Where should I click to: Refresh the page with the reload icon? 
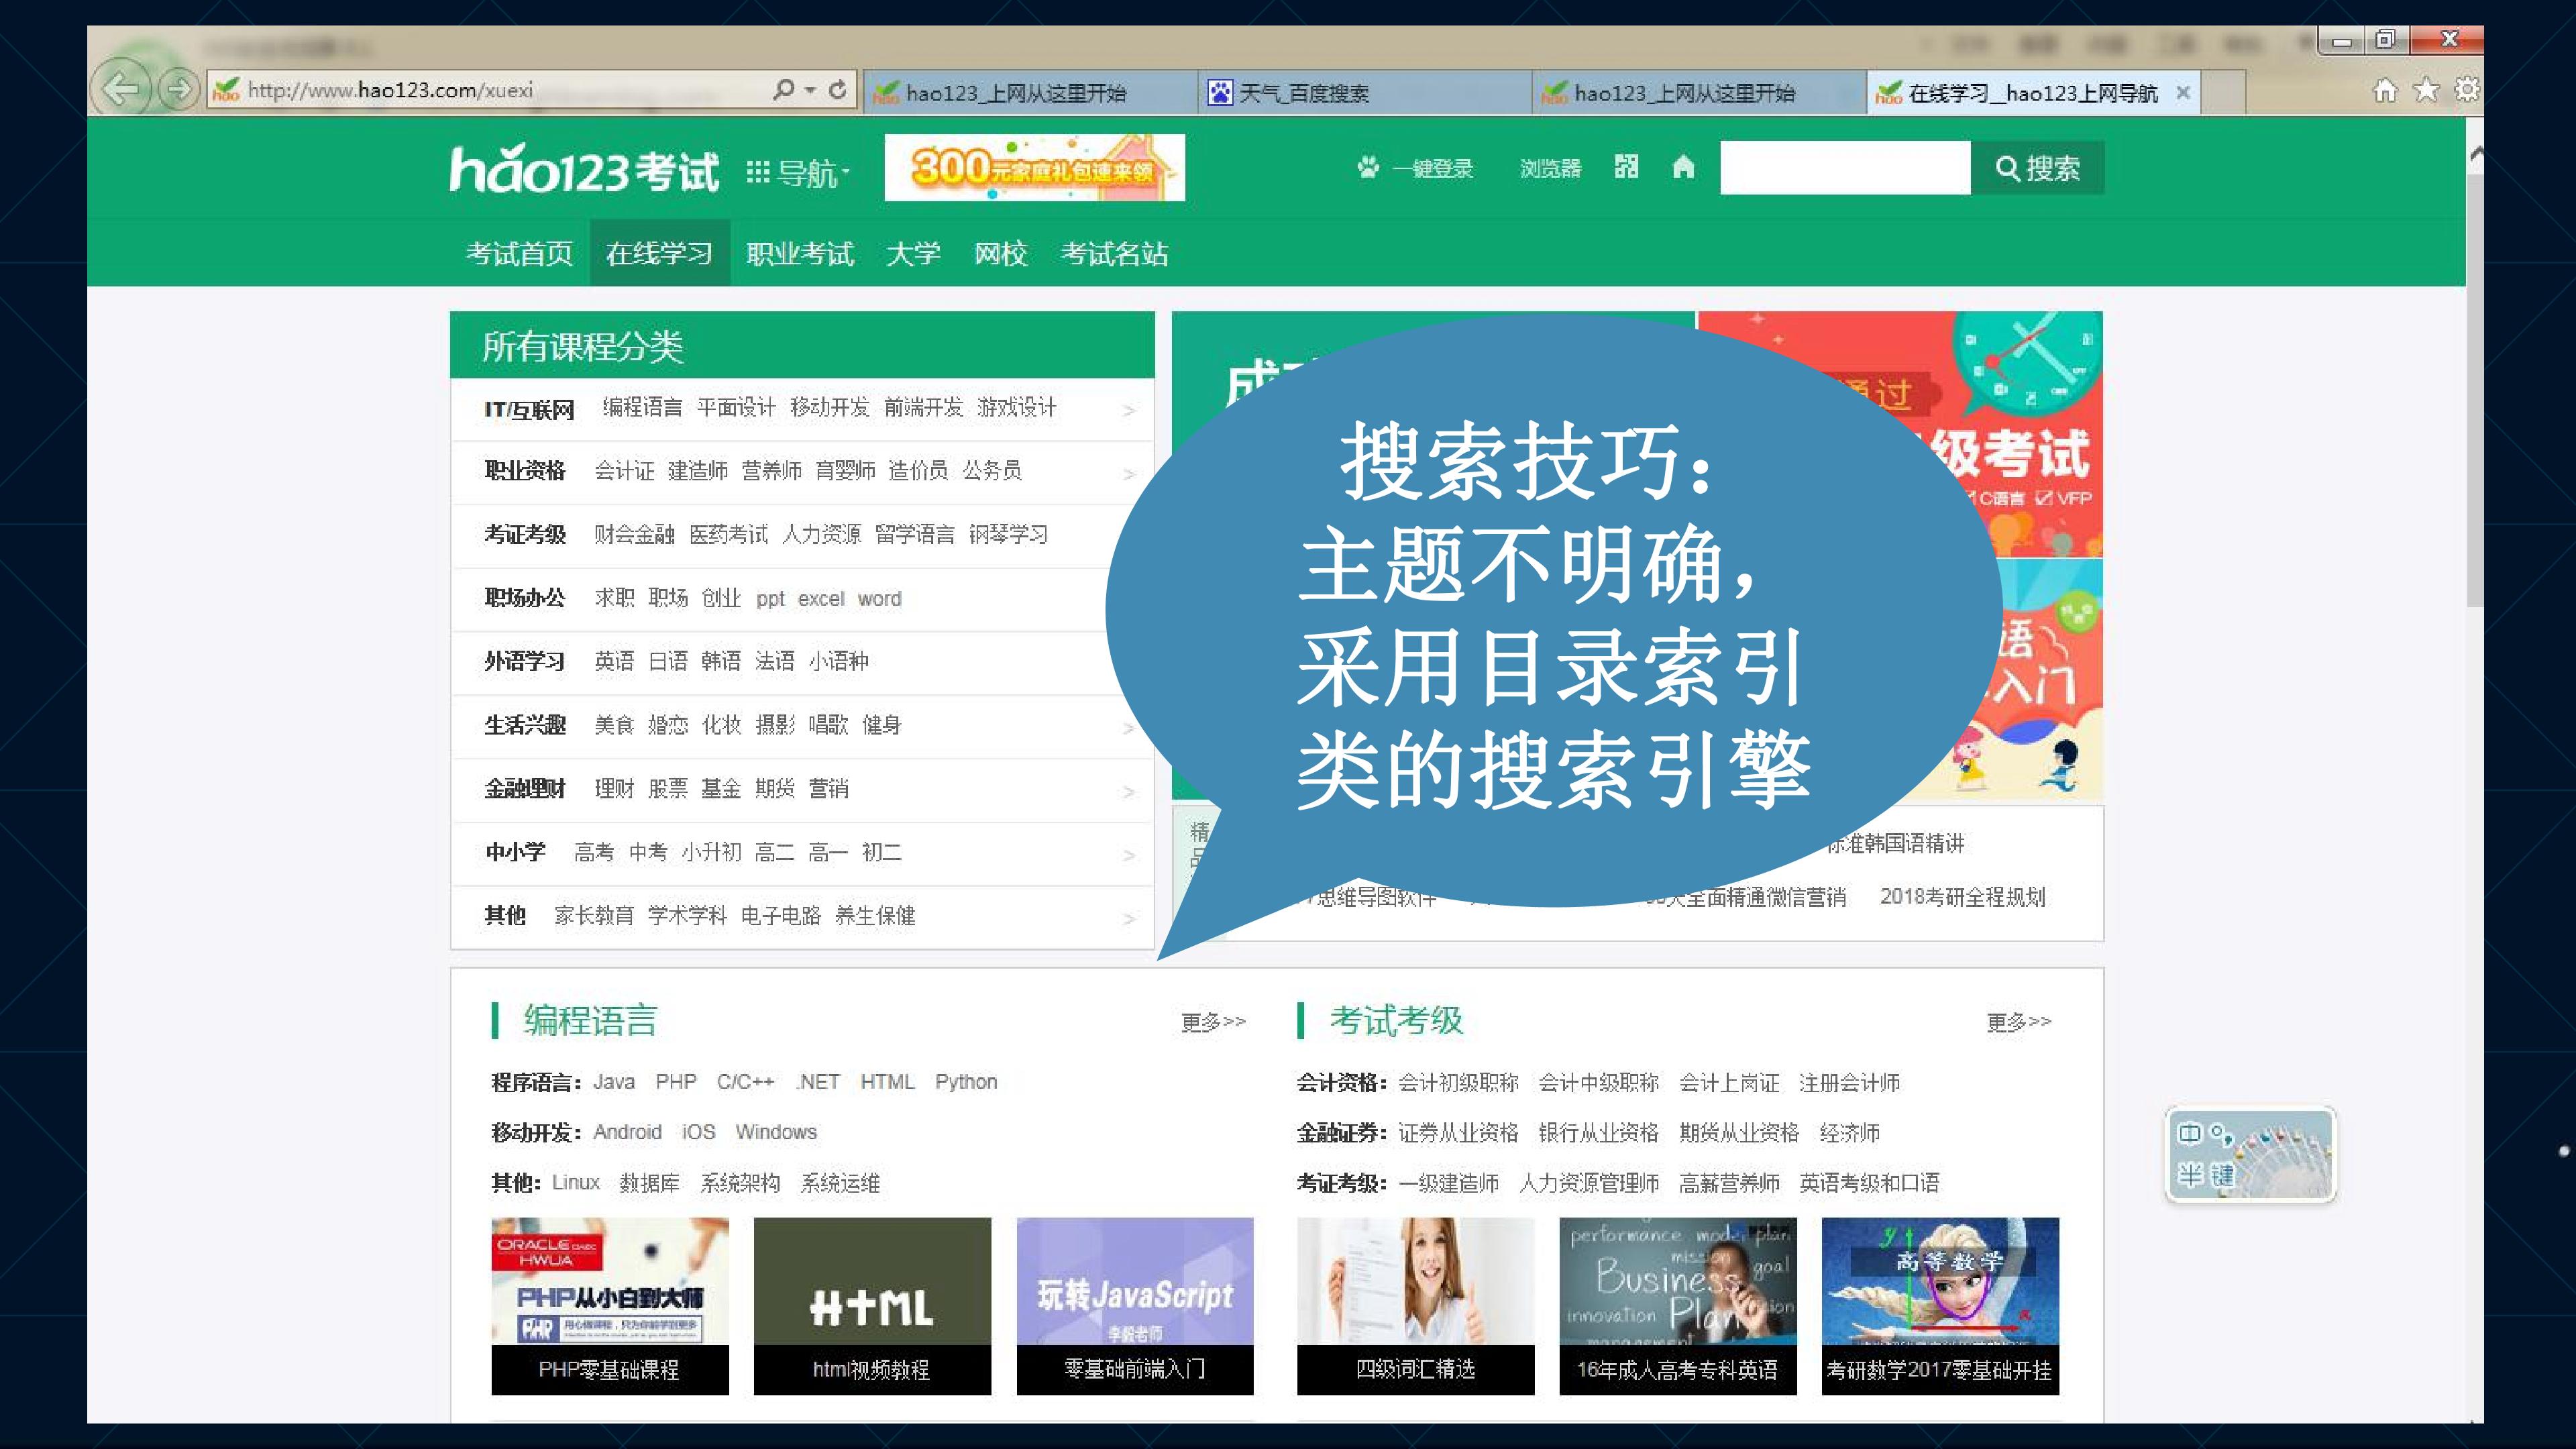[x=838, y=90]
